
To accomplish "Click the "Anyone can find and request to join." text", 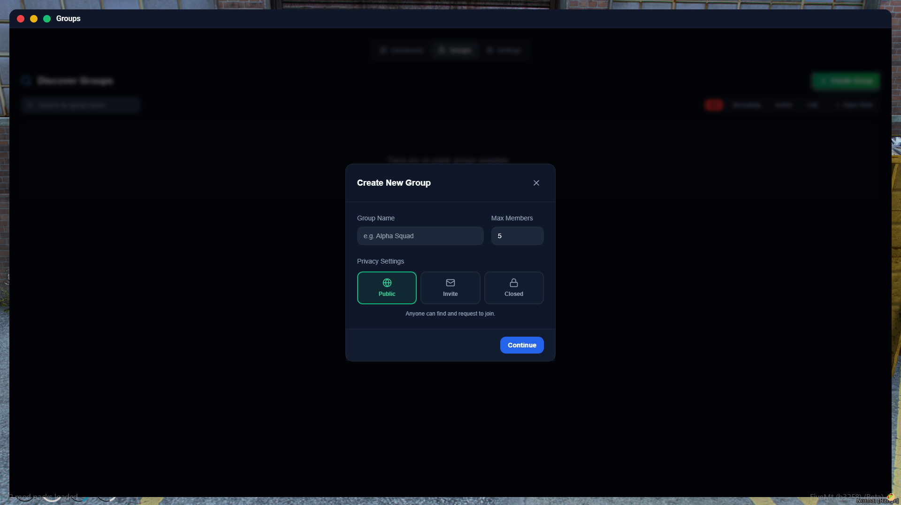I will 450,314.
